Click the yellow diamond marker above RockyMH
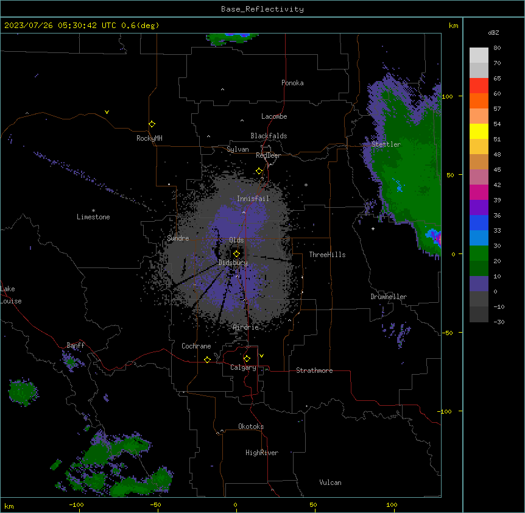 click(152, 124)
